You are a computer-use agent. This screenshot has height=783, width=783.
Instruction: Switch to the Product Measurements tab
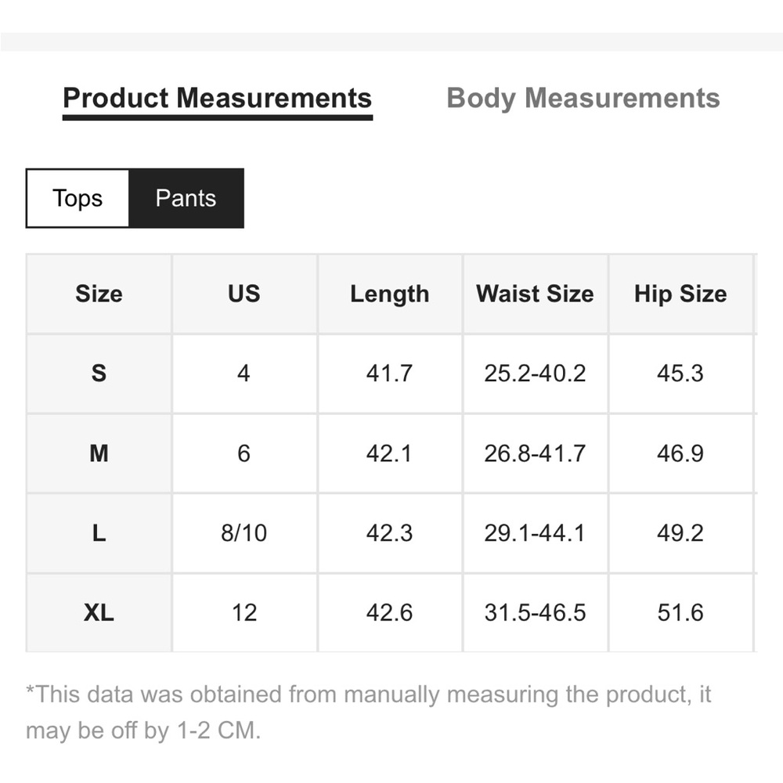[x=217, y=99]
